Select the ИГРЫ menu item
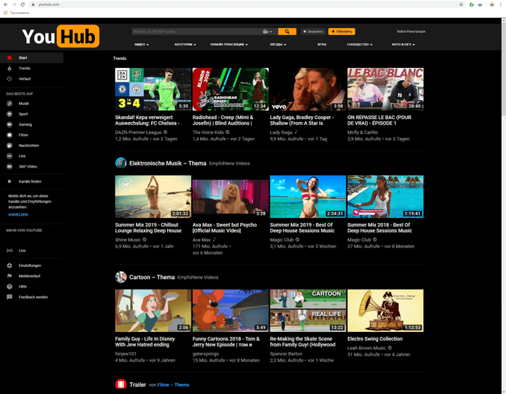Image resolution: width=506 pixels, height=394 pixels. point(322,44)
